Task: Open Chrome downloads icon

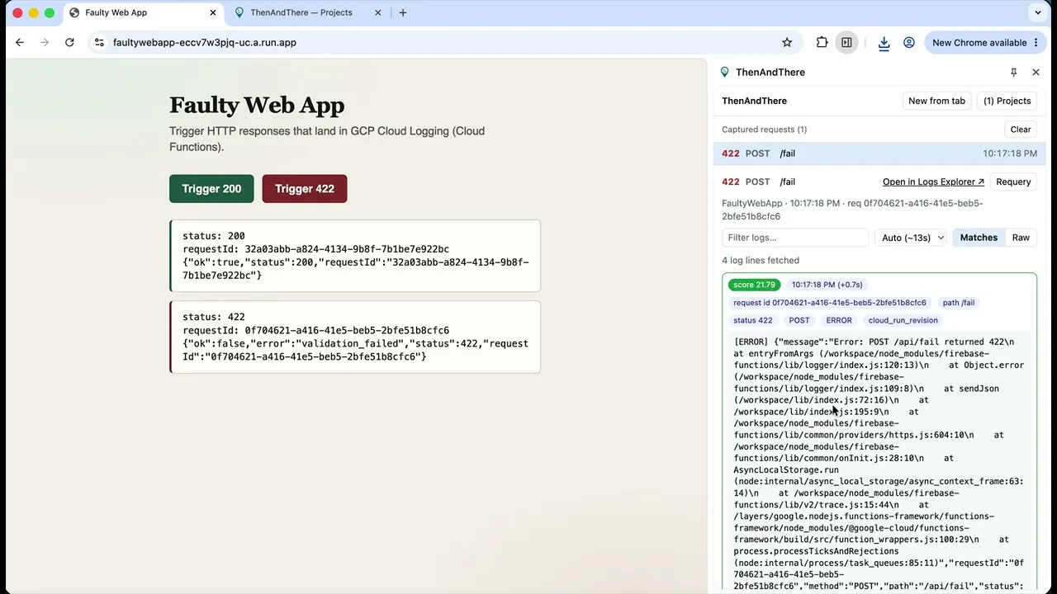Action: click(884, 43)
